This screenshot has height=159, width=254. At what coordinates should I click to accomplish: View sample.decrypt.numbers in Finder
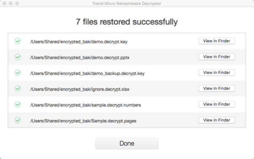(217, 104)
